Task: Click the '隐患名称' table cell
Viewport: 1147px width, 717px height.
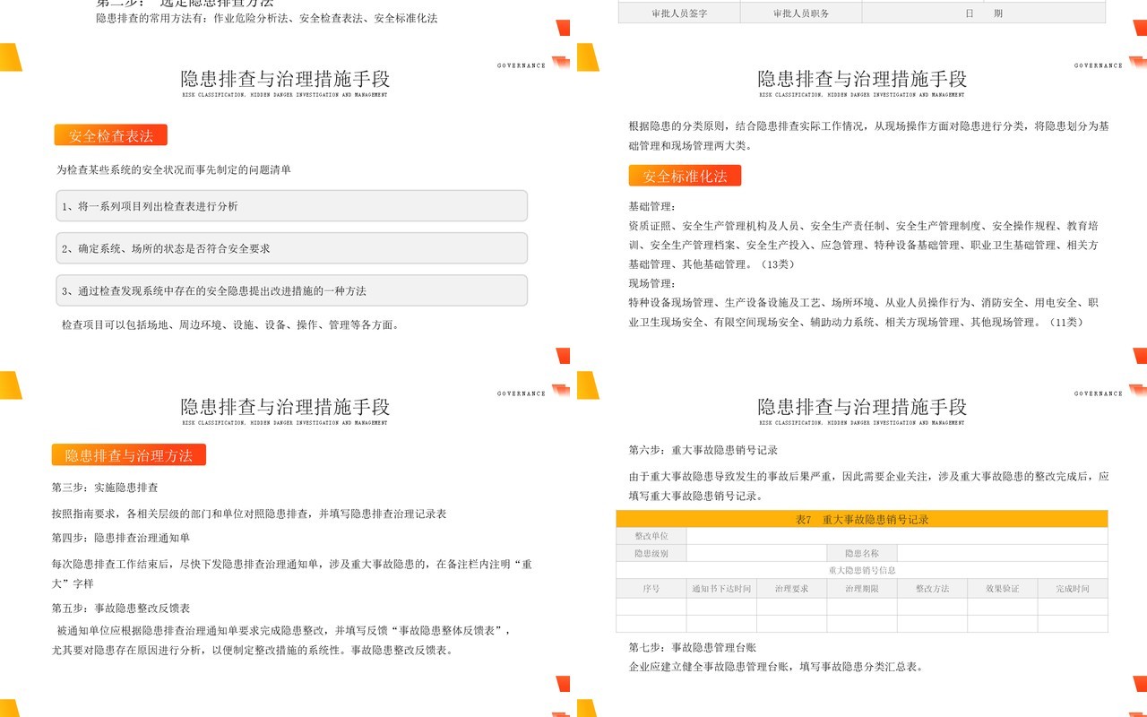Action: [862, 553]
